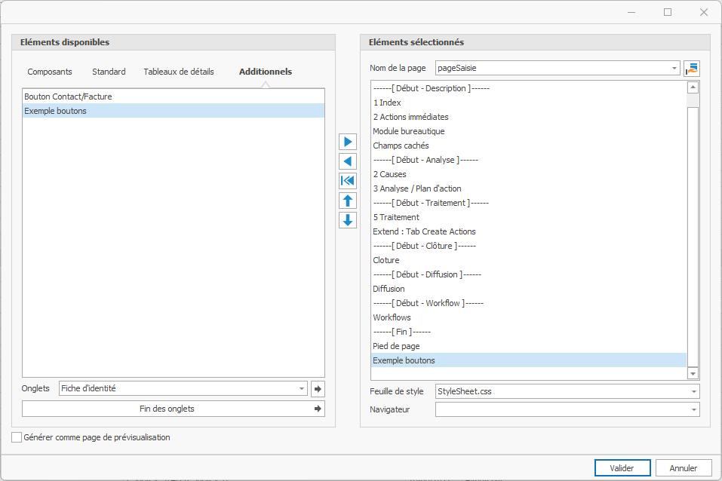Open the Navigateur dropdown
This screenshot has width=722, height=481.
click(693, 409)
